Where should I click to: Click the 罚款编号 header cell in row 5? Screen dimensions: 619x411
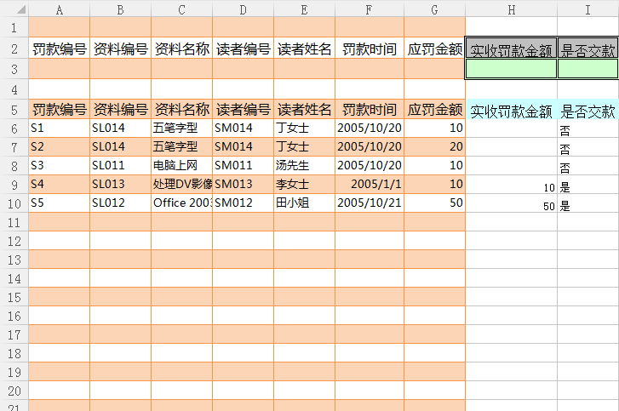59,109
